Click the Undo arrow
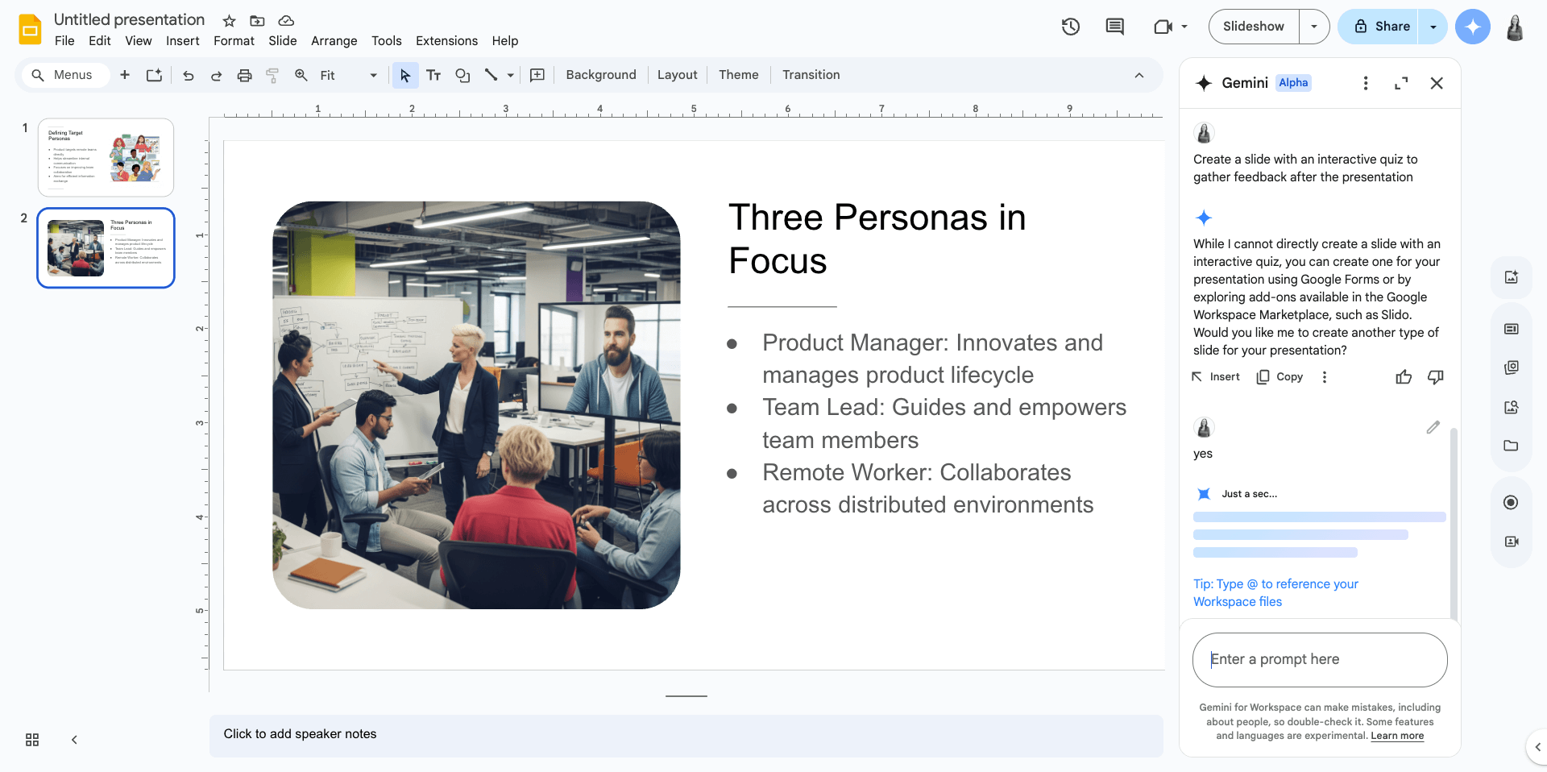The image size is (1547, 772). click(x=189, y=75)
